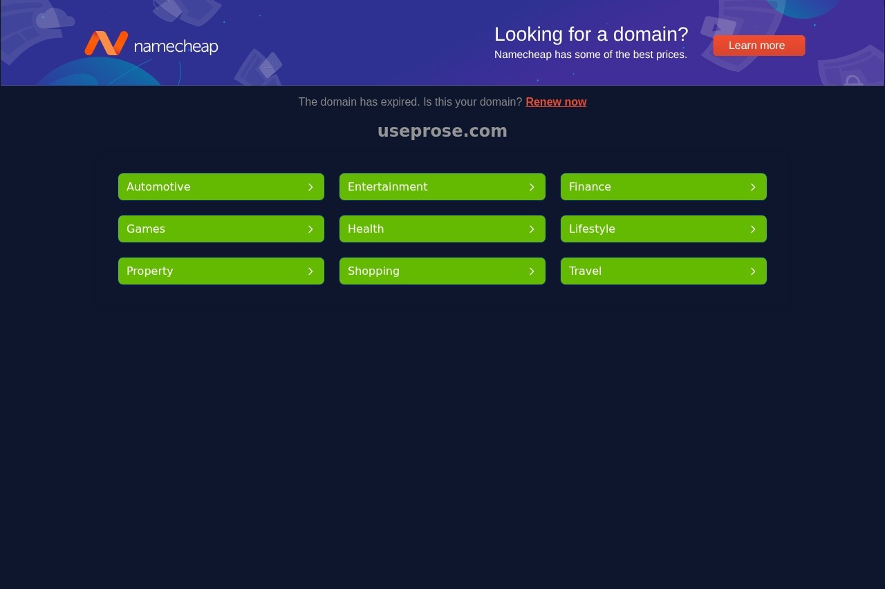This screenshot has height=589, width=885.
Task: Open the Entertainment category listing
Action: pos(442,186)
